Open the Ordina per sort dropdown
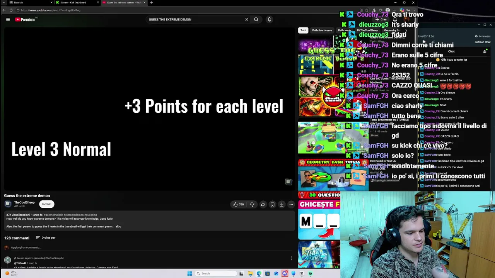 coord(46,238)
